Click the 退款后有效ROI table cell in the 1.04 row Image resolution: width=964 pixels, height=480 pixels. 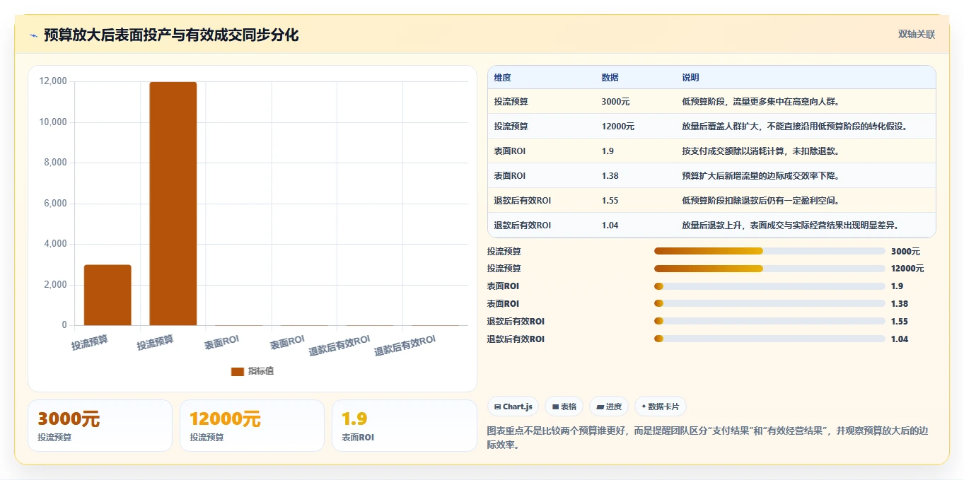(522, 226)
